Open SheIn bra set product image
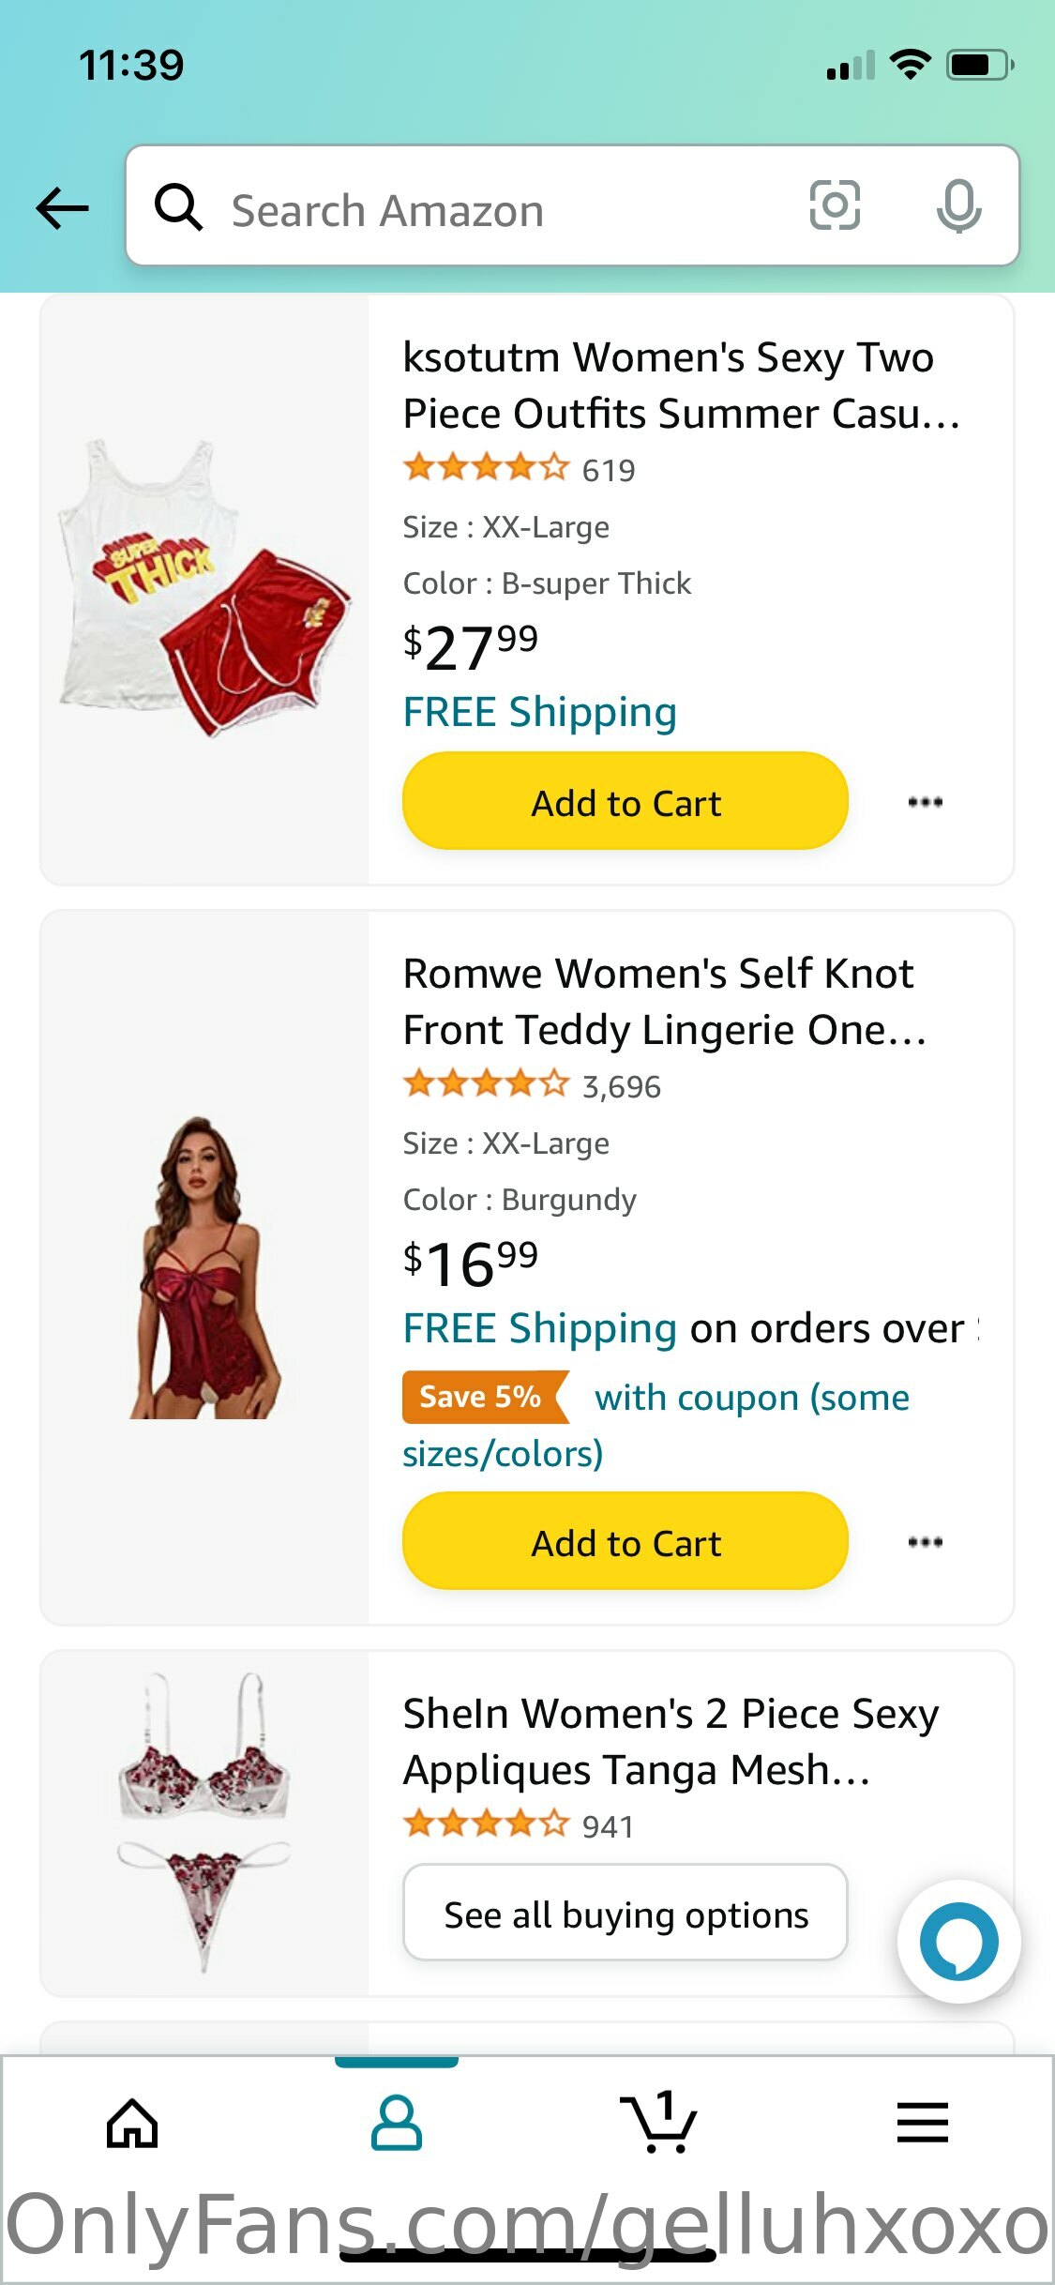The height and width of the screenshot is (2285, 1055). coord(204,1822)
